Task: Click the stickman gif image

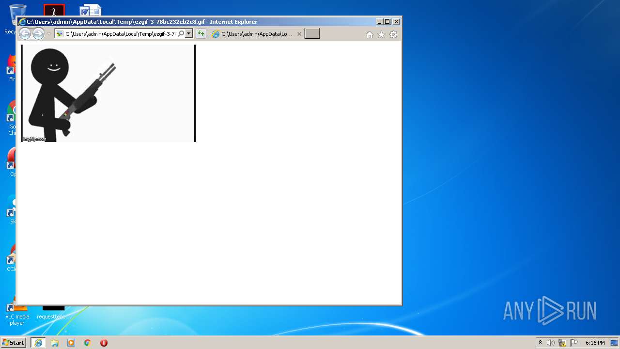Action: 108,93
